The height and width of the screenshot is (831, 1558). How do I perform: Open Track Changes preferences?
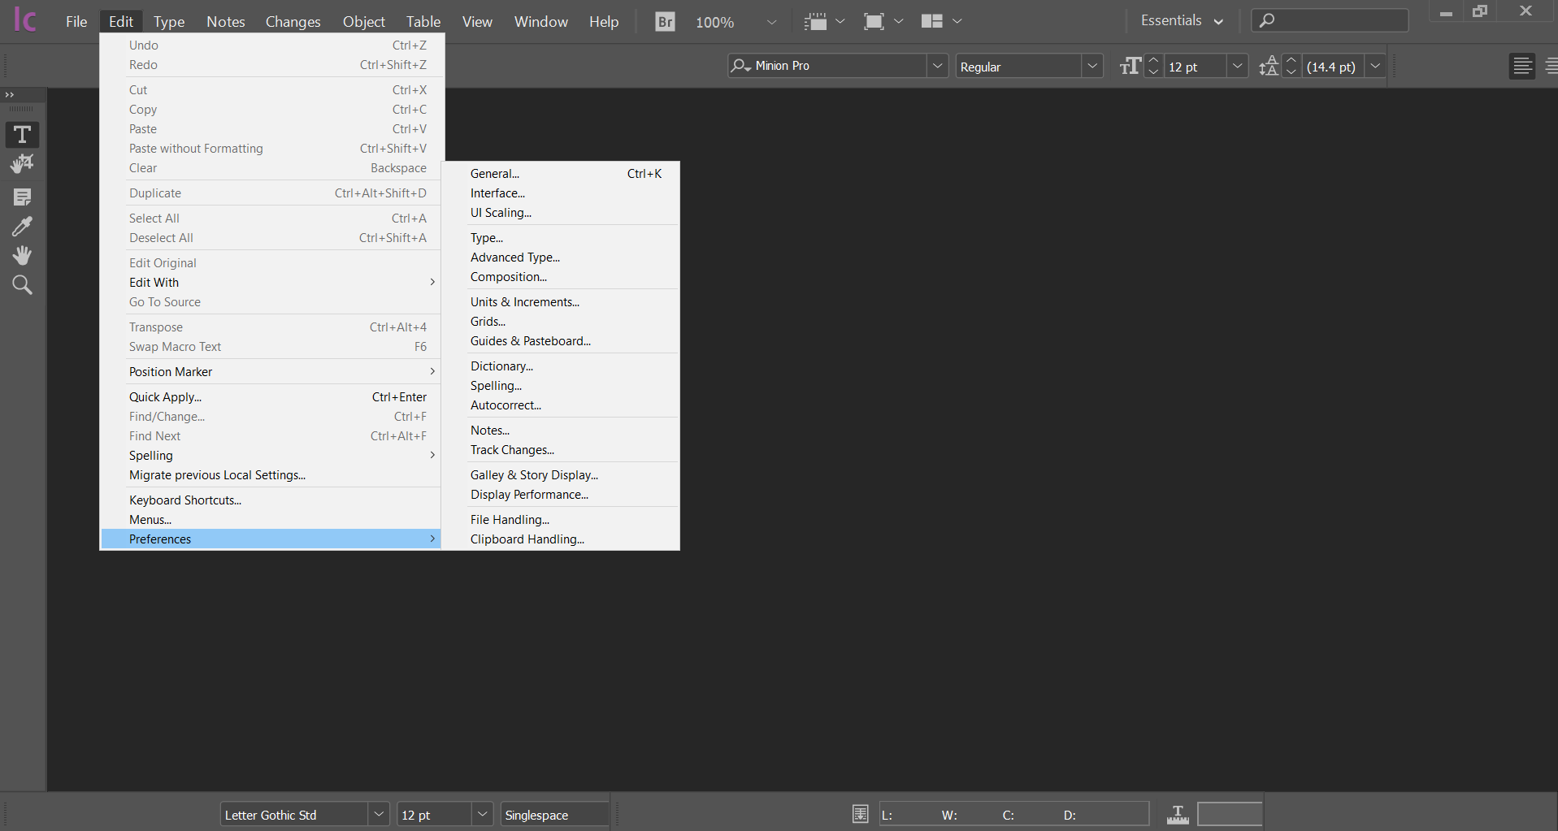tap(561, 450)
